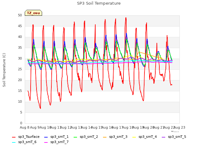This screenshot has height=148, width=198.
Task: Click the yellow sp3_smT_4 legend swatch
Action: (134, 137)
